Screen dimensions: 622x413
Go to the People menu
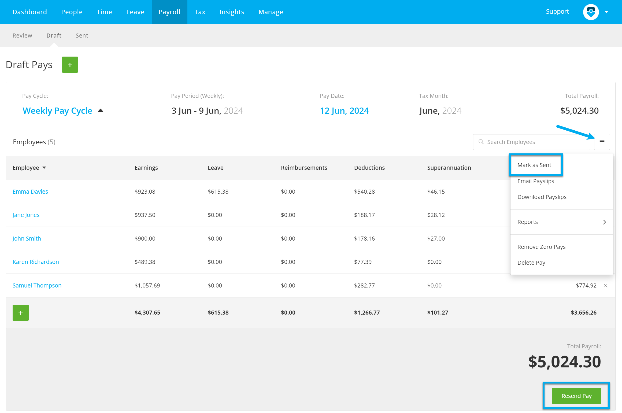click(72, 12)
